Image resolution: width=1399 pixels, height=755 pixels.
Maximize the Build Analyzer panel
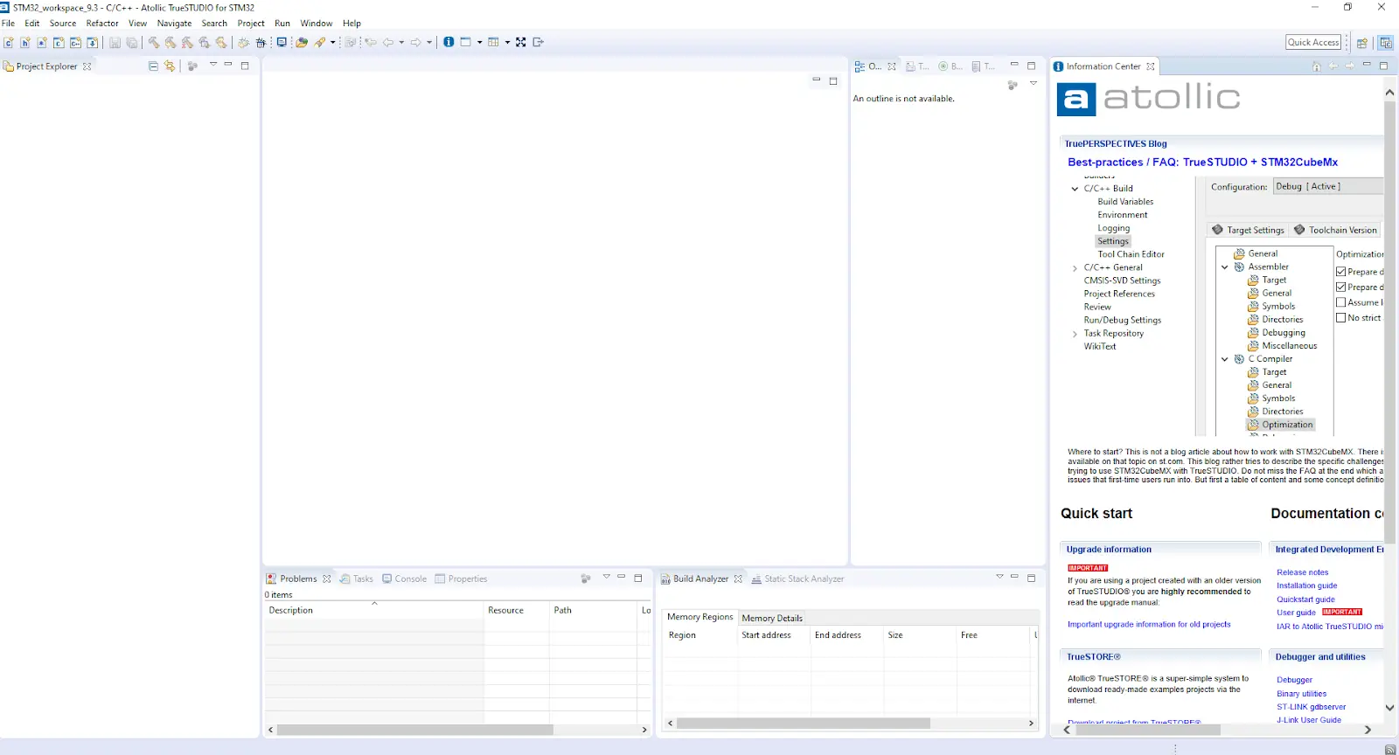(x=1031, y=578)
